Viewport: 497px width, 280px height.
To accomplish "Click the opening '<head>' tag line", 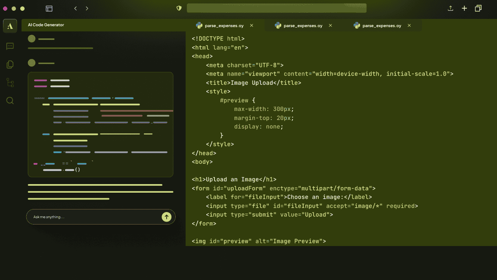I will tap(202, 56).
